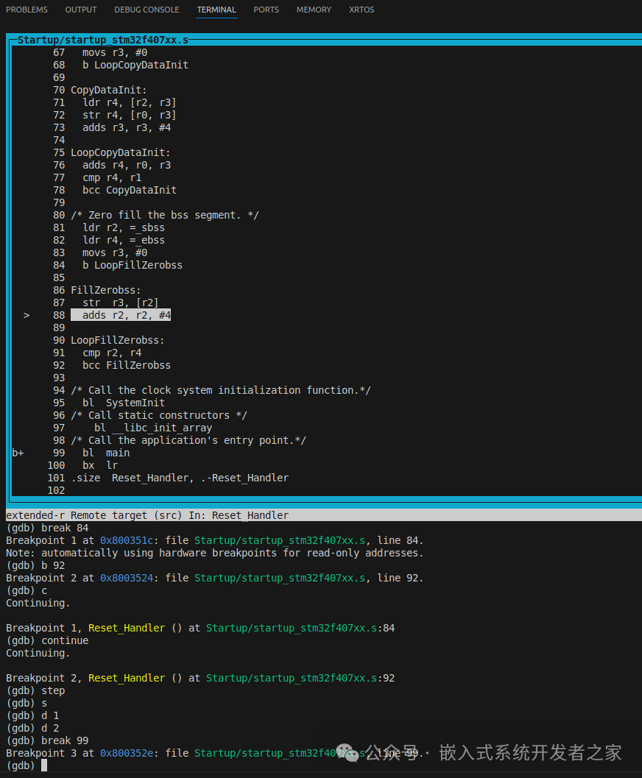Switch to the MEMORY tab
Viewport: 642px width, 778px height.
(314, 10)
